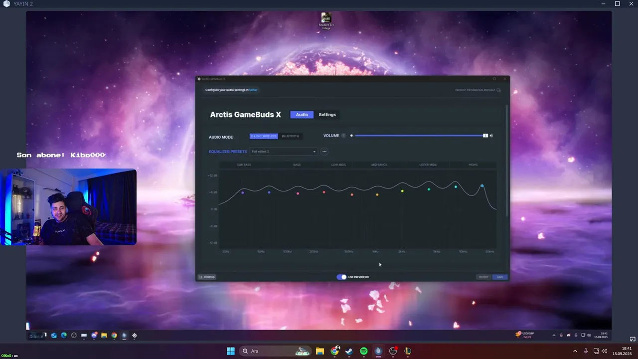638x359 pixels.
Task: Click the UPPER MIDS band header
Action: (428, 165)
